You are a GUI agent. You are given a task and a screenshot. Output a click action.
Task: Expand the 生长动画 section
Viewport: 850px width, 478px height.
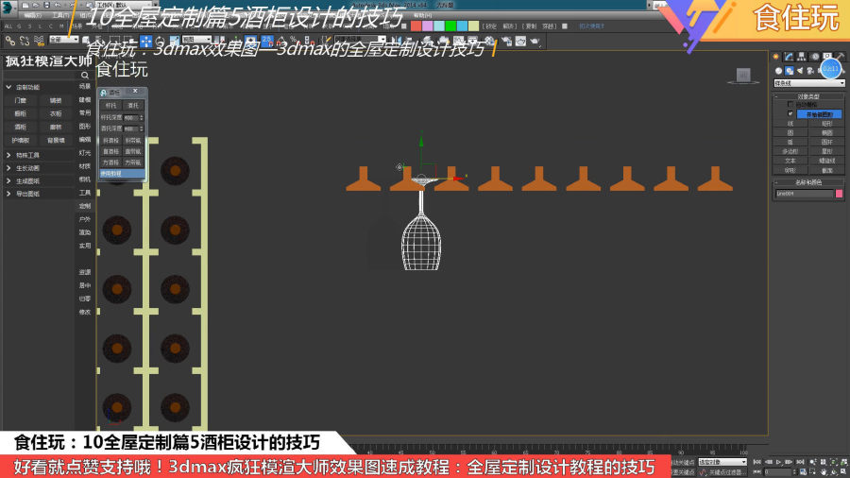pyautogui.click(x=28, y=167)
